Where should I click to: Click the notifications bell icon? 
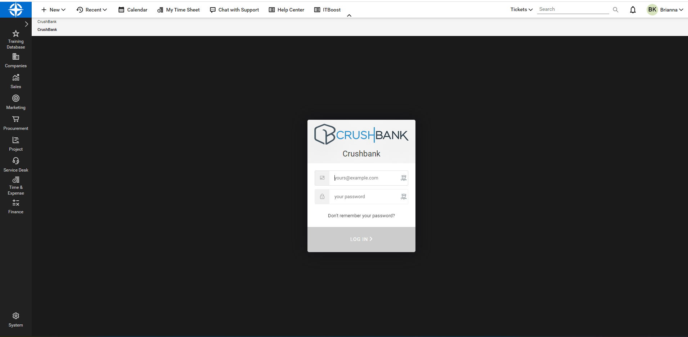[x=633, y=10]
